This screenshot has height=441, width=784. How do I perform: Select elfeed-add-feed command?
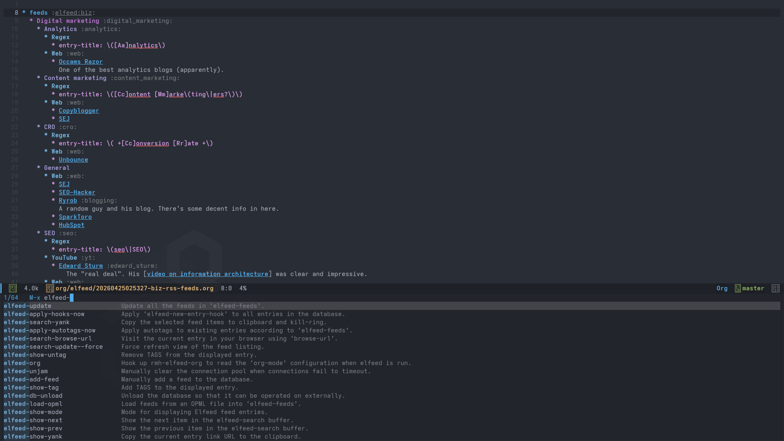[x=31, y=379]
